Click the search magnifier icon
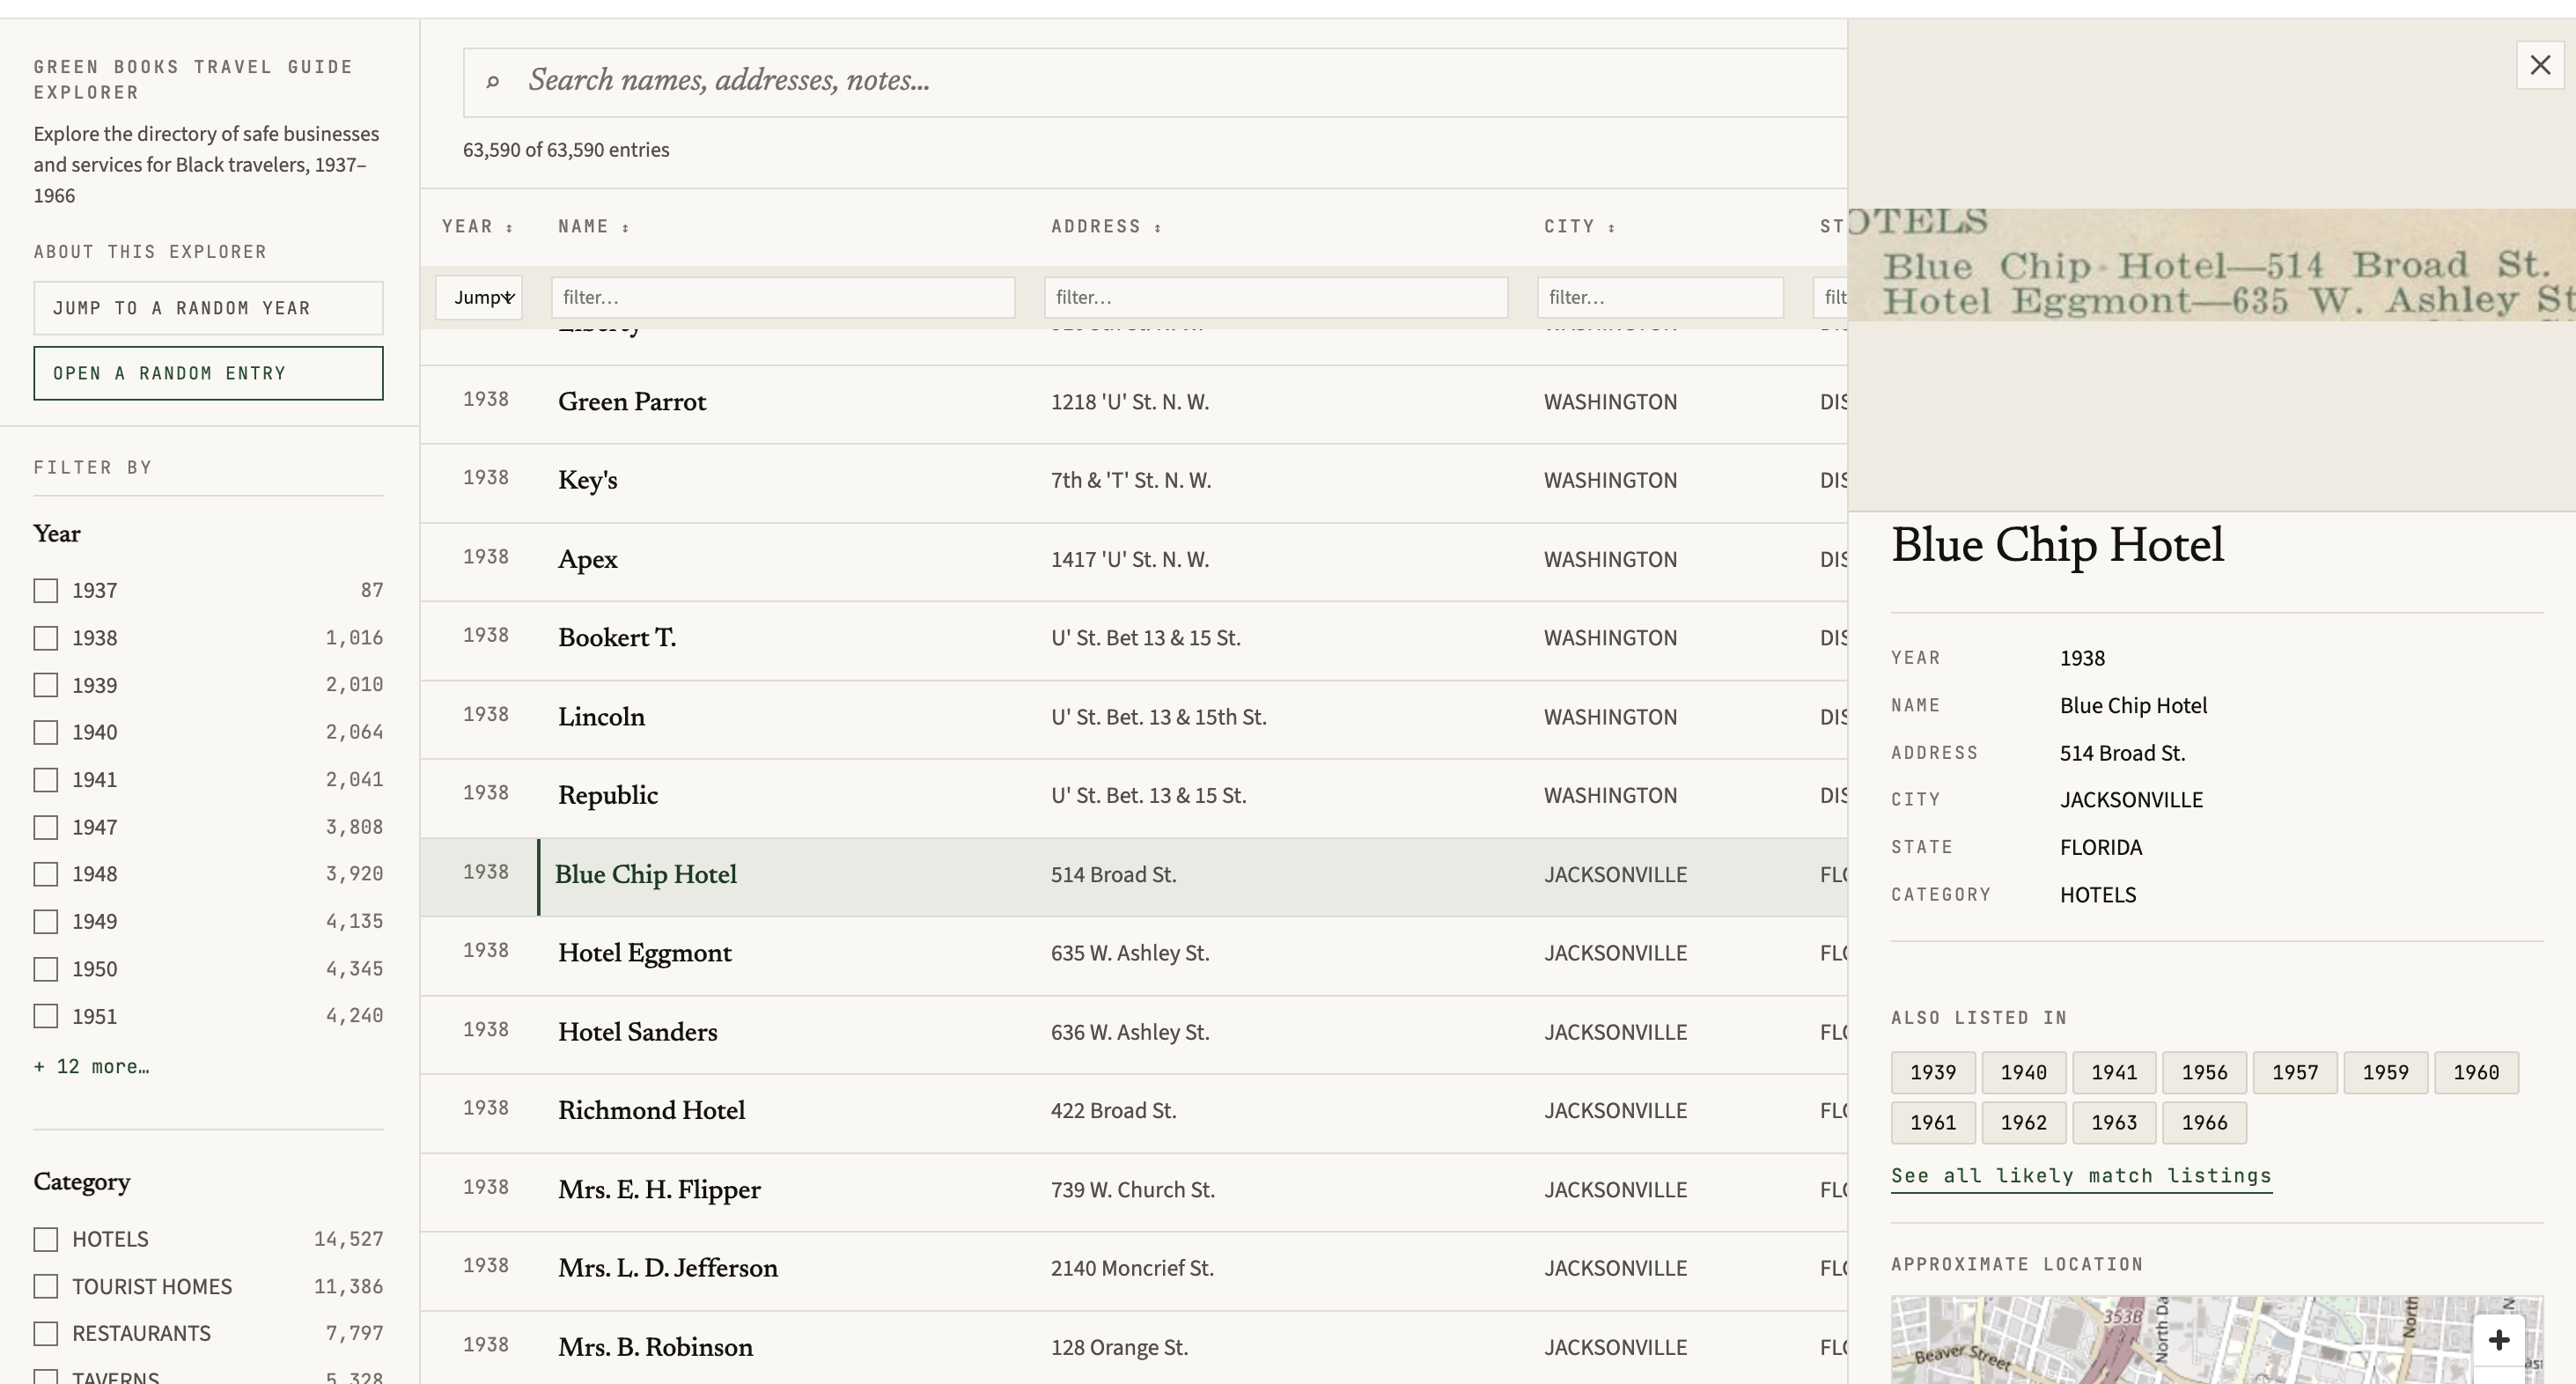Viewport: 2576px width, 1384px height. 492,82
